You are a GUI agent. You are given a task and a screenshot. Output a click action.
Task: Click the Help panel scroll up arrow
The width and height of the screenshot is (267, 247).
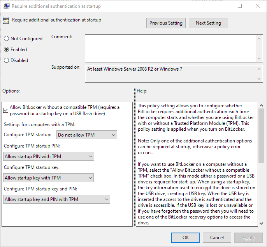(x=261, y=105)
